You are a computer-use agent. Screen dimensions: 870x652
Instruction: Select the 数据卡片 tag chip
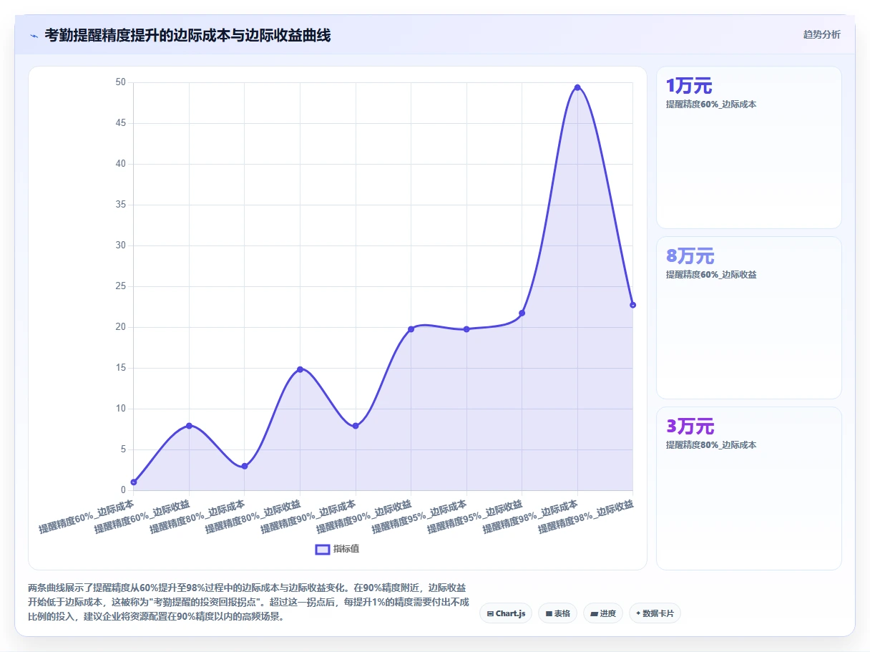pyautogui.click(x=655, y=613)
